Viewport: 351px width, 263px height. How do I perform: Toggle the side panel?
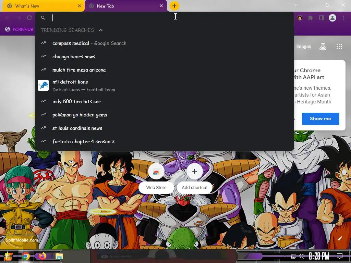pyautogui.click(x=322, y=18)
